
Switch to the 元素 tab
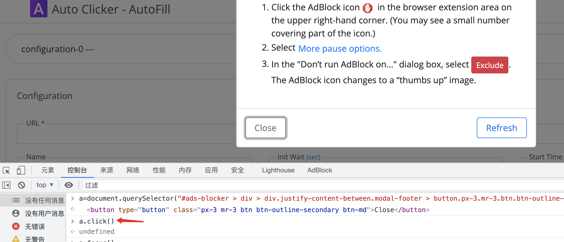[x=48, y=170]
